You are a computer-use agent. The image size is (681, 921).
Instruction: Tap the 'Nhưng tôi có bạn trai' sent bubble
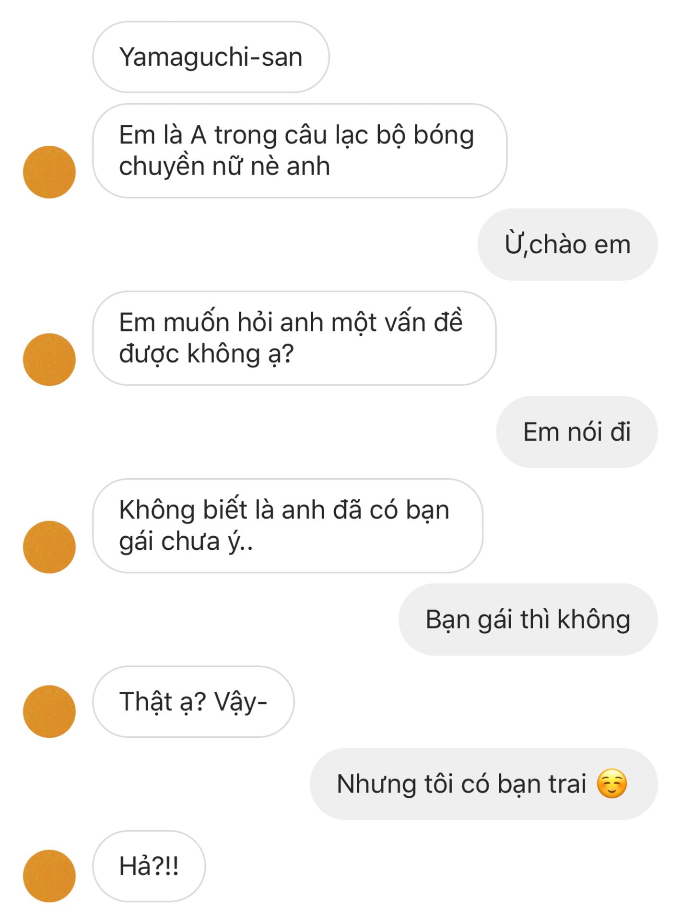coord(484,784)
